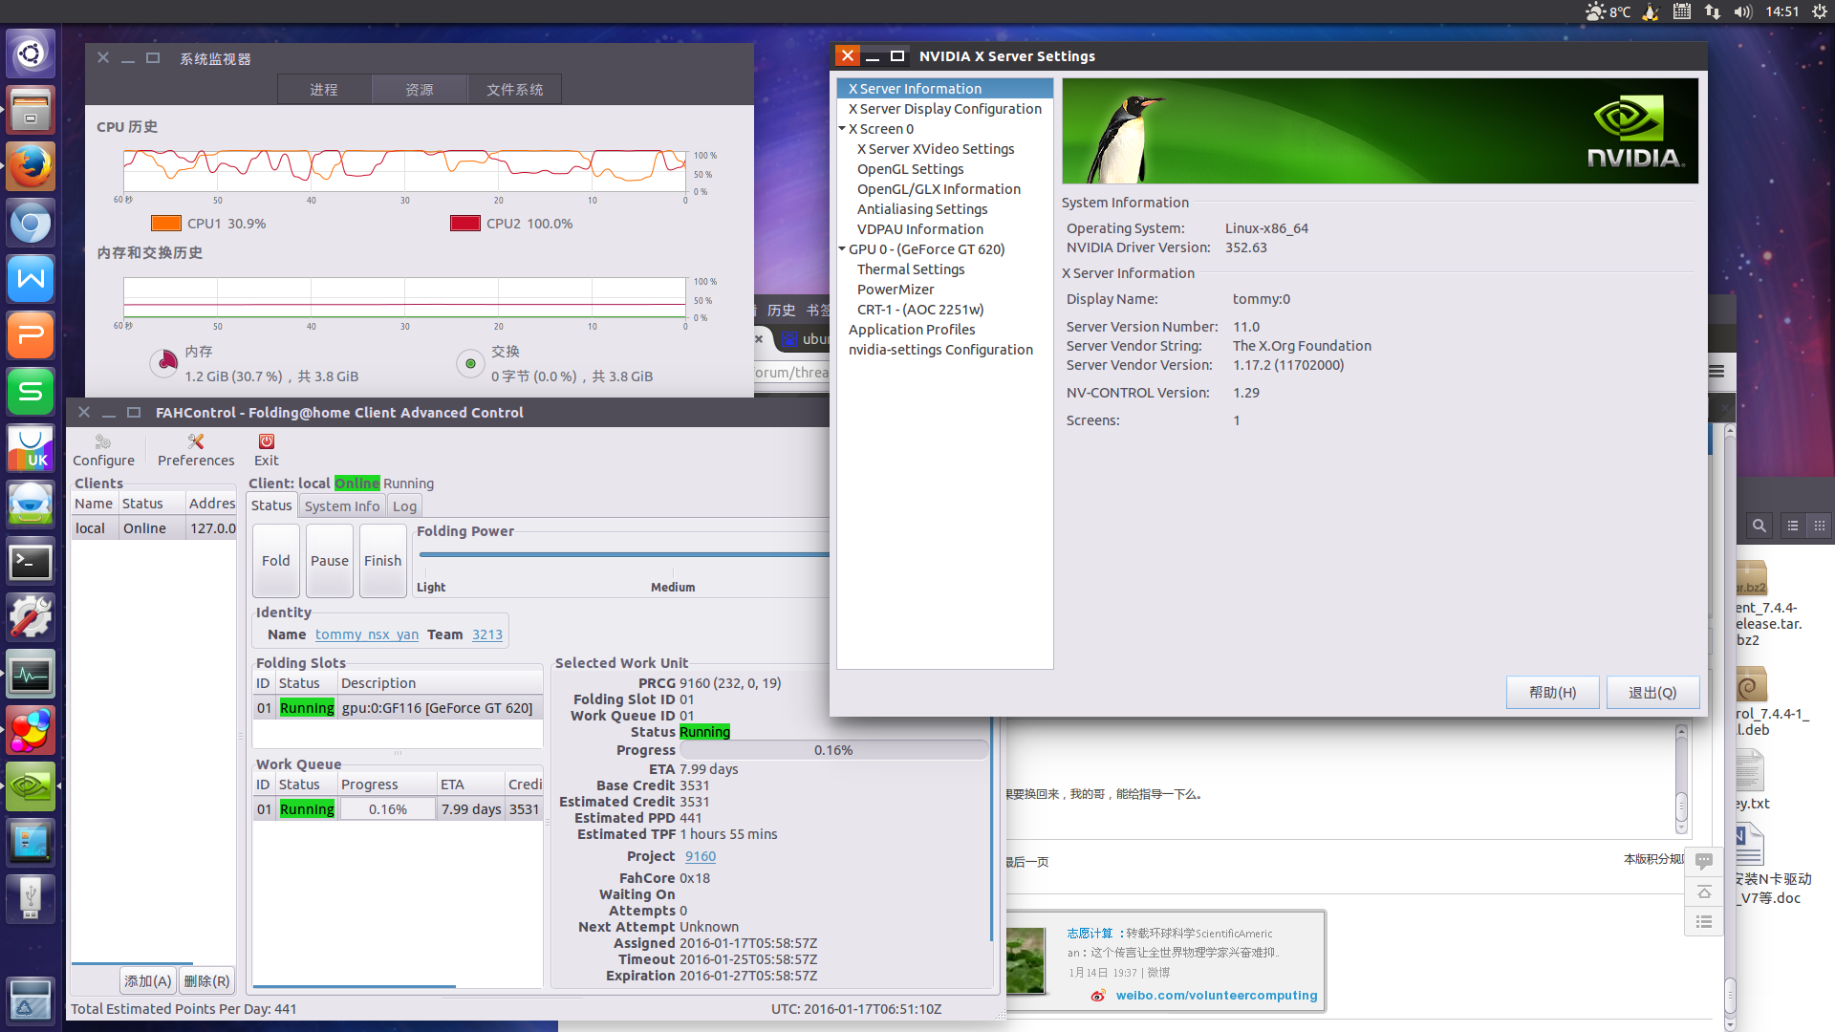Click the Pause button

pyautogui.click(x=330, y=561)
